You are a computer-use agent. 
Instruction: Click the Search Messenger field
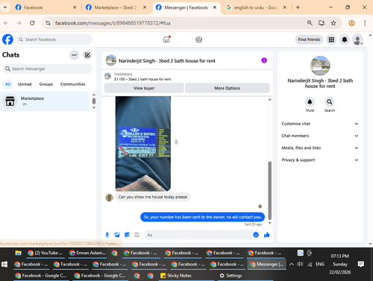click(47, 69)
